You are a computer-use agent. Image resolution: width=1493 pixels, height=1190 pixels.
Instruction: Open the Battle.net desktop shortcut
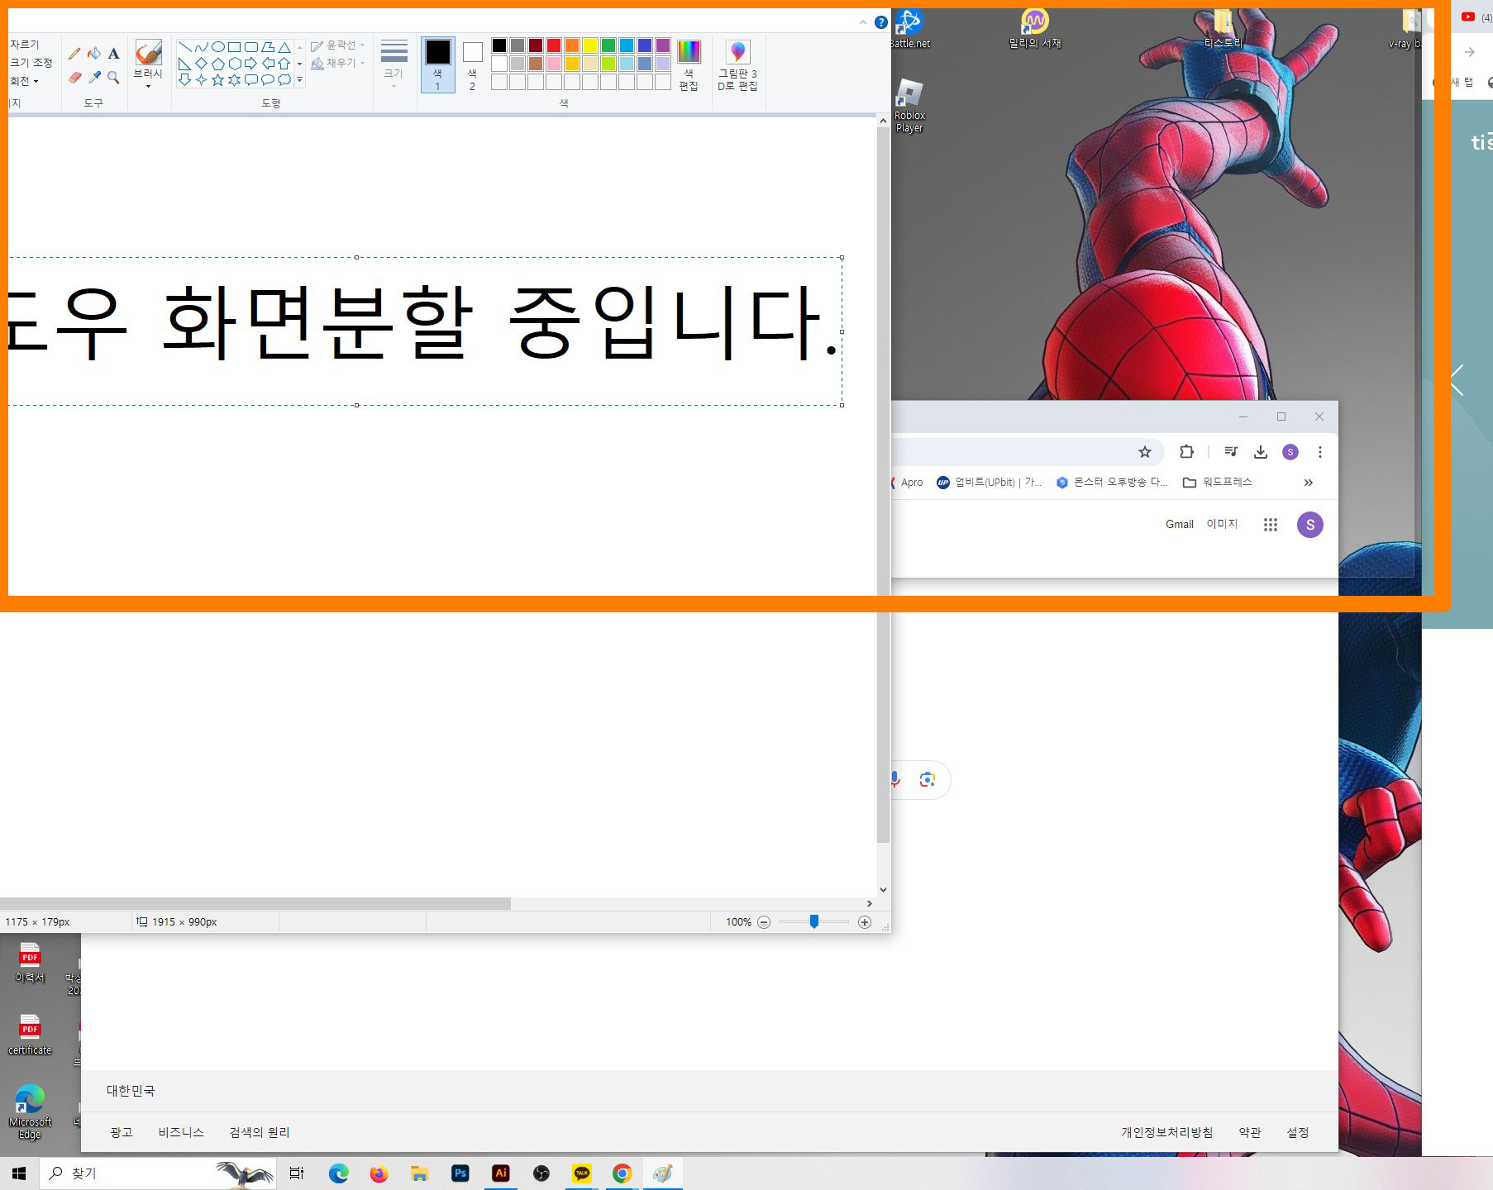(x=909, y=29)
